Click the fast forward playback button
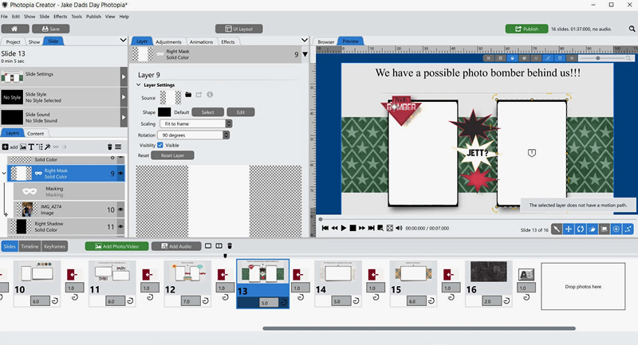Screen dimensions: 638x345 click(362, 229)
